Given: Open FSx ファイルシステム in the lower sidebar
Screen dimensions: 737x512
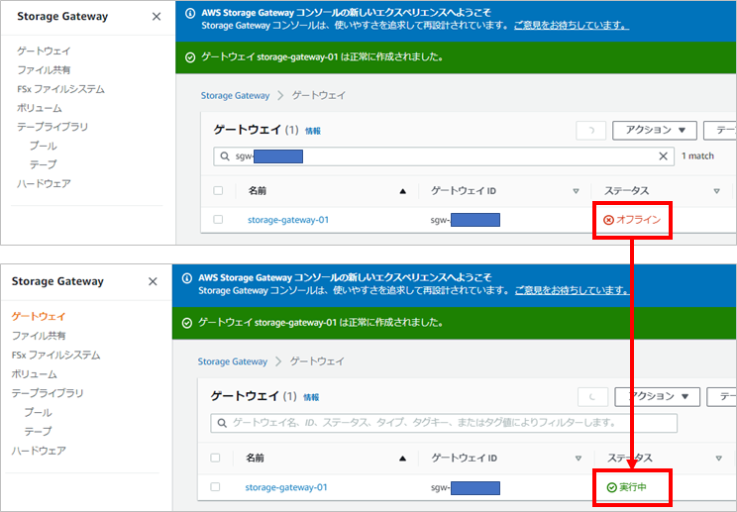Looking at the screenshot, I should [x=55, y=356].
